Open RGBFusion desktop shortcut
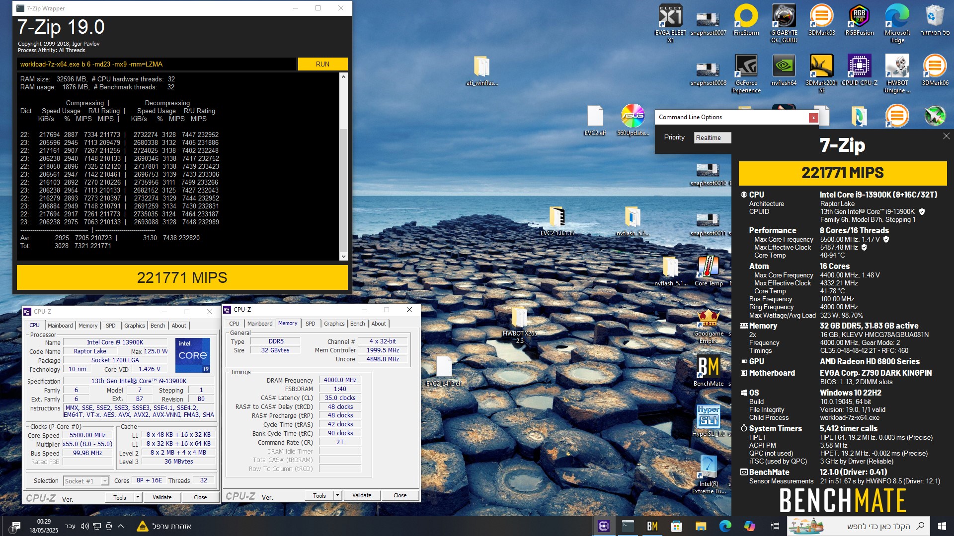The image size is (954, 536). [x=860, y=20]
